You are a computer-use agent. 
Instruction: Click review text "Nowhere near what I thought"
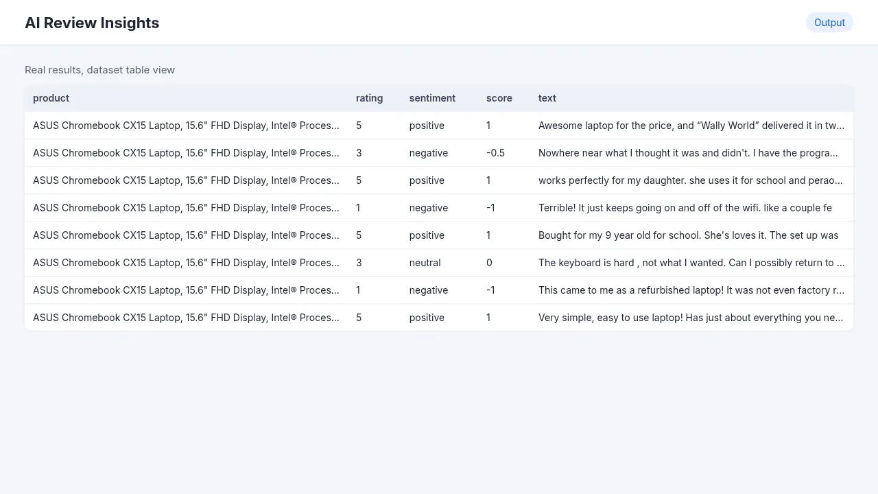pos(688,153)
